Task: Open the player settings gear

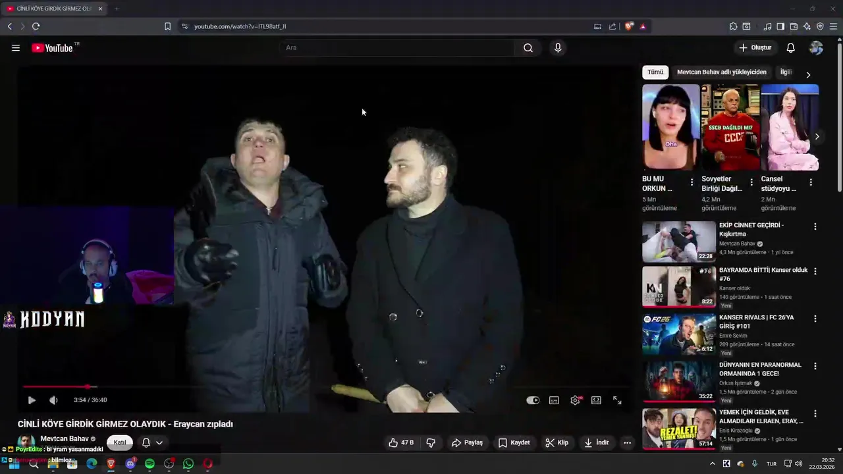Action: click(575, 400)
